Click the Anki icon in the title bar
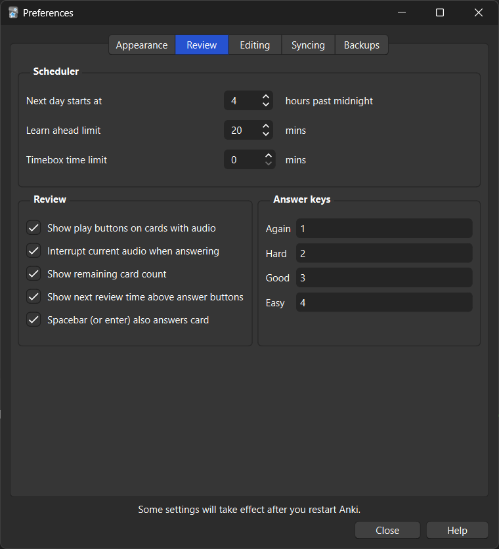This screenshot has width=499, height=549. coord(13,12)
